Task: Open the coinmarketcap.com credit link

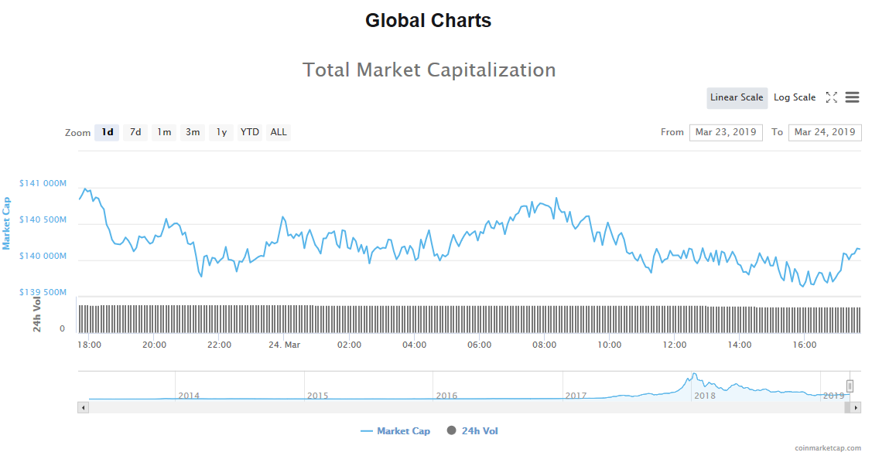Action: (827, 448)
